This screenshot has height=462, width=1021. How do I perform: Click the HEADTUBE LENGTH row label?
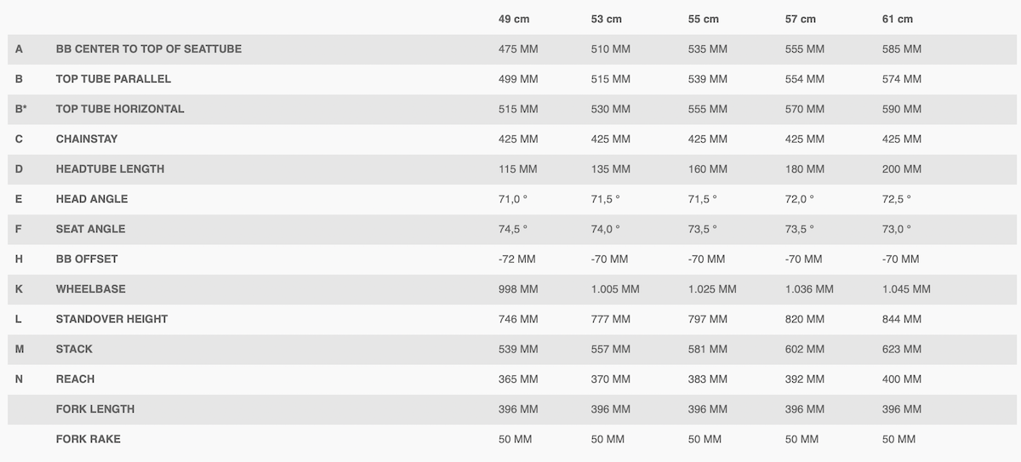pyautogui.click(x=111, y=169)
